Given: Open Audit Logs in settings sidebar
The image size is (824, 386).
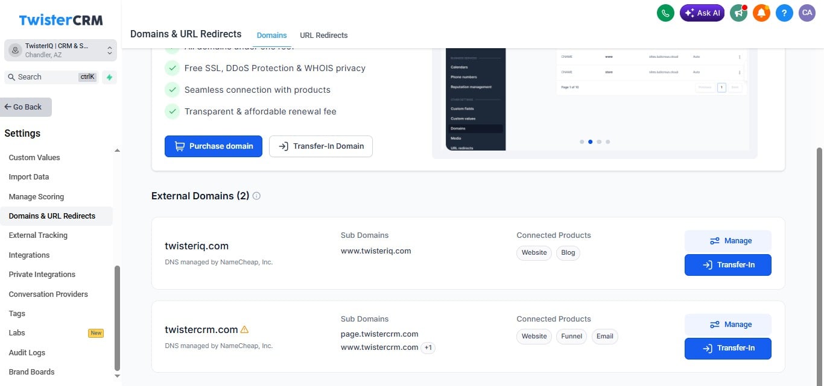Looking at the screenshot, I should pyautogui.click(x=27, y=352).
